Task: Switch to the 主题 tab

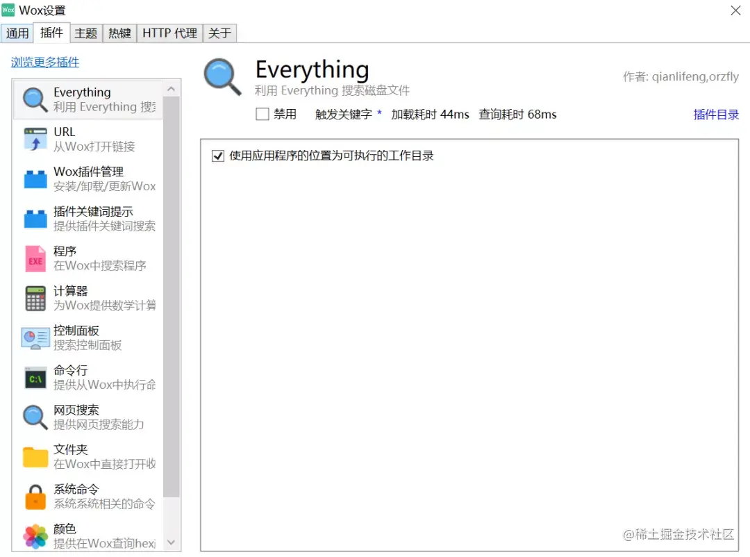Action: click(x=85, y=33)
